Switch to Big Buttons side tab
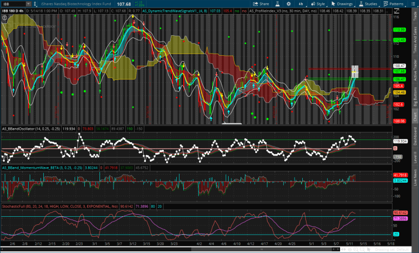419x253 pixels. click(x=415, y=96)
